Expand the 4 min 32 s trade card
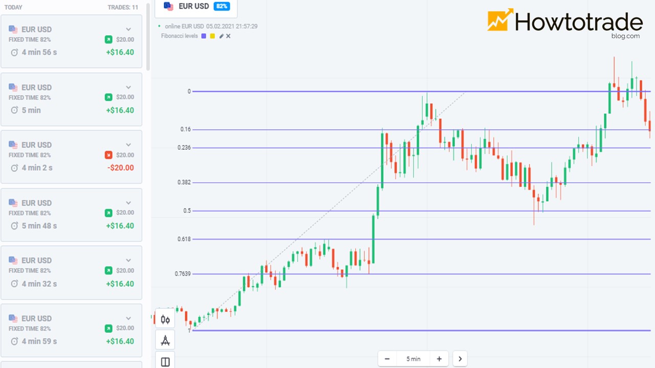Viewport: 655px width, 368px height. tap(128, 261)
